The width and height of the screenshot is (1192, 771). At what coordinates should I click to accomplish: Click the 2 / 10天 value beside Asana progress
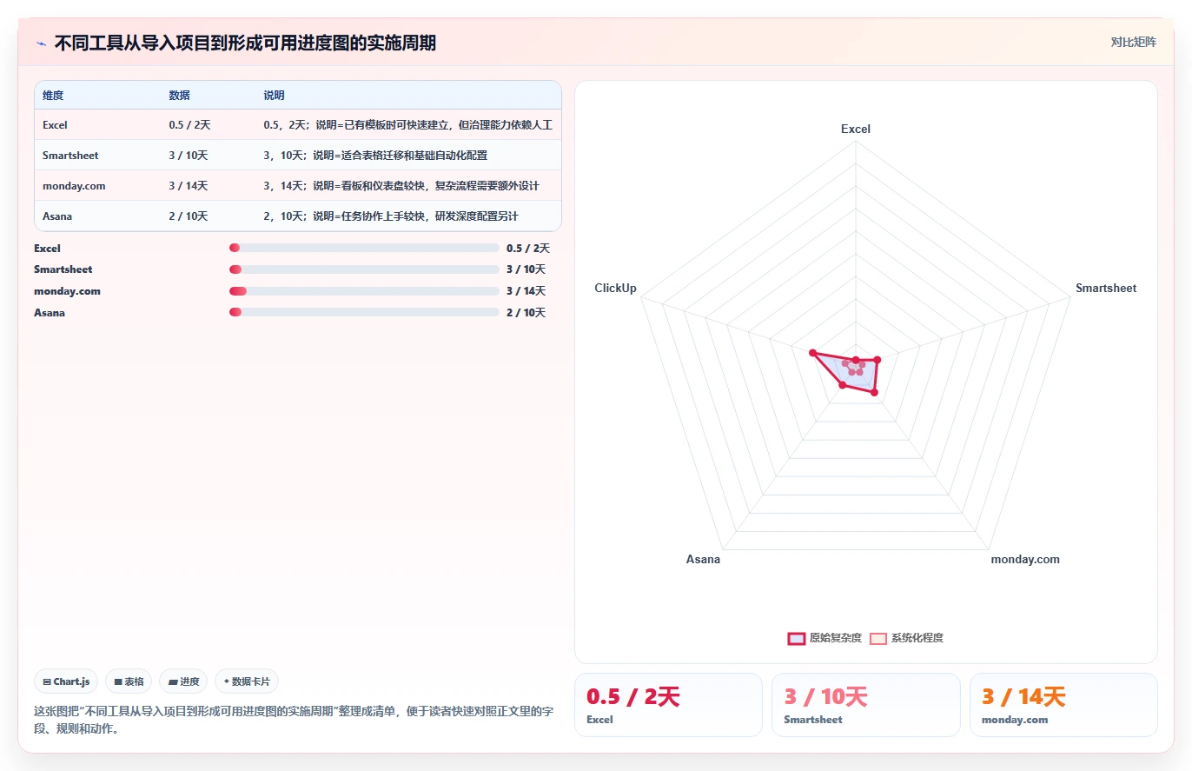click(526, 312)
